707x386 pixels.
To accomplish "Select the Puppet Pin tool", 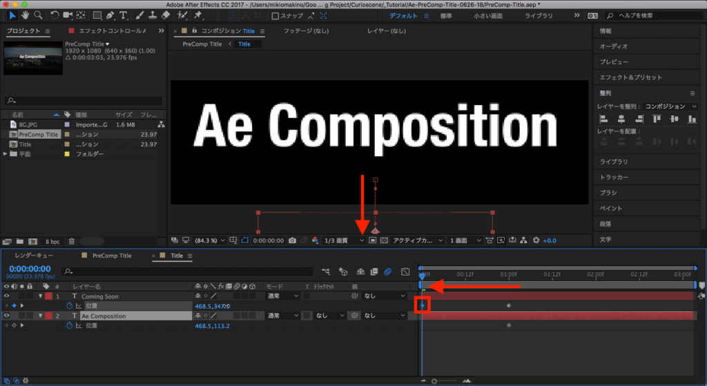I will (x=197, y=15).
